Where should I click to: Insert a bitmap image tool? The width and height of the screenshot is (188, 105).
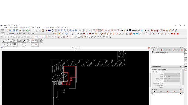click(28, 41)
